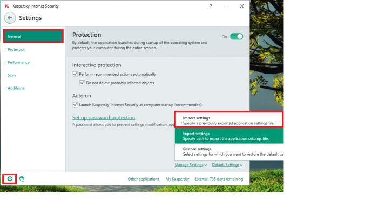
Task: Select the General settings tab
Action: pos(33,36)
